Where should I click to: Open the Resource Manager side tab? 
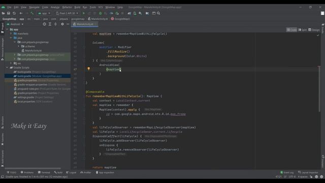(x=2, y=49)
